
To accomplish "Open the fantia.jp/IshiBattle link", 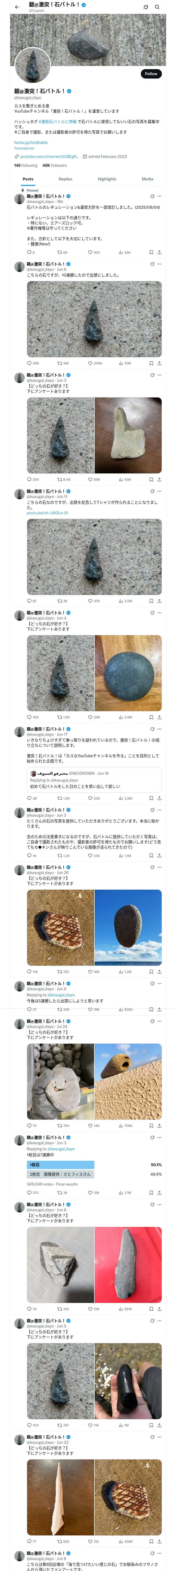I will 31,143.
